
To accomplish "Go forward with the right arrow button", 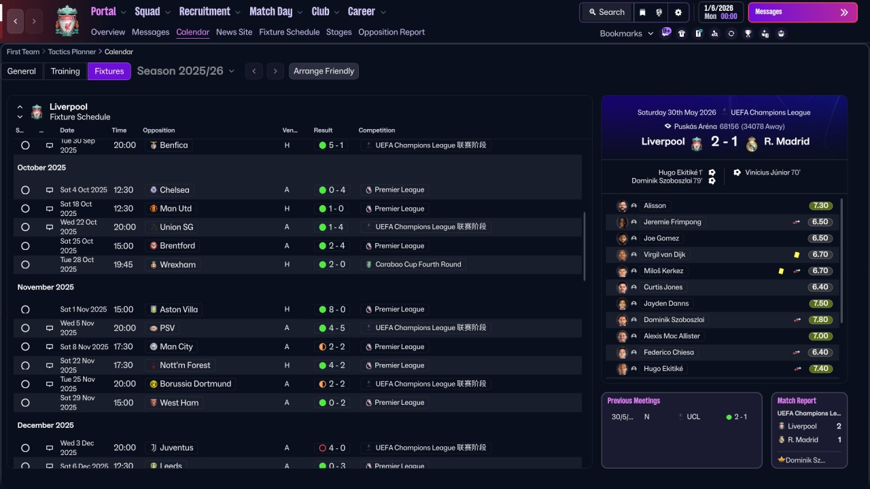I will pos(35,21).
